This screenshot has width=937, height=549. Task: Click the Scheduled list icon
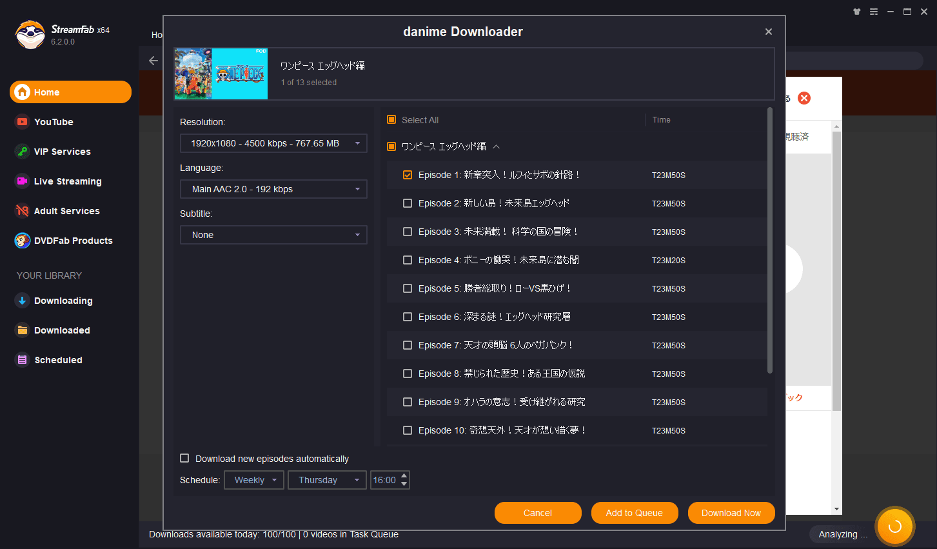coord(23,360)
